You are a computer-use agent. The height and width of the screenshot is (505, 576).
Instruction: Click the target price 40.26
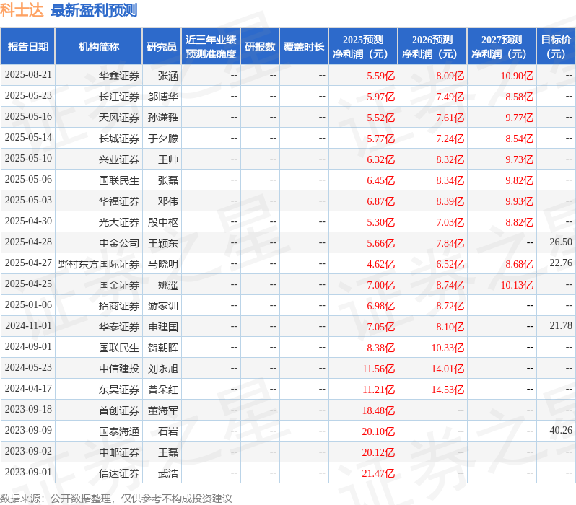561,431
